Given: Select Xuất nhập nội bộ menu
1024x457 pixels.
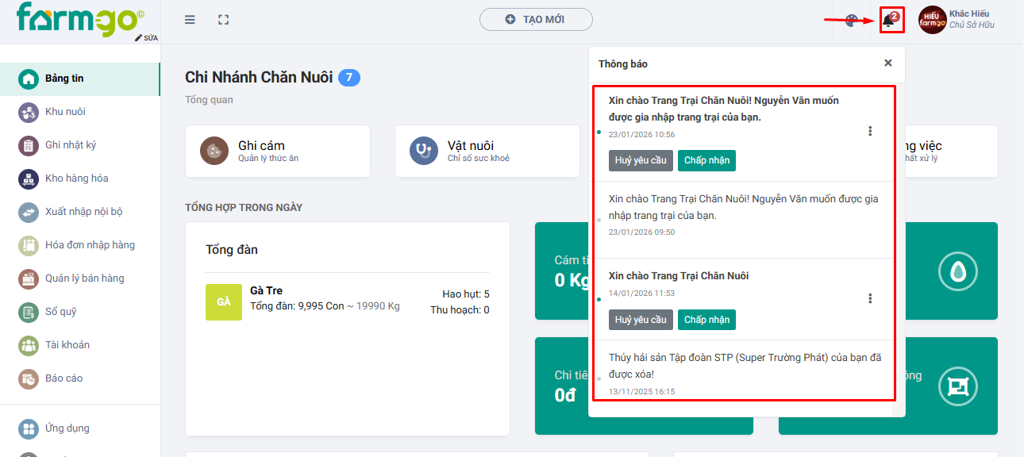Looking at the screenshot, I should click(83, 212).
